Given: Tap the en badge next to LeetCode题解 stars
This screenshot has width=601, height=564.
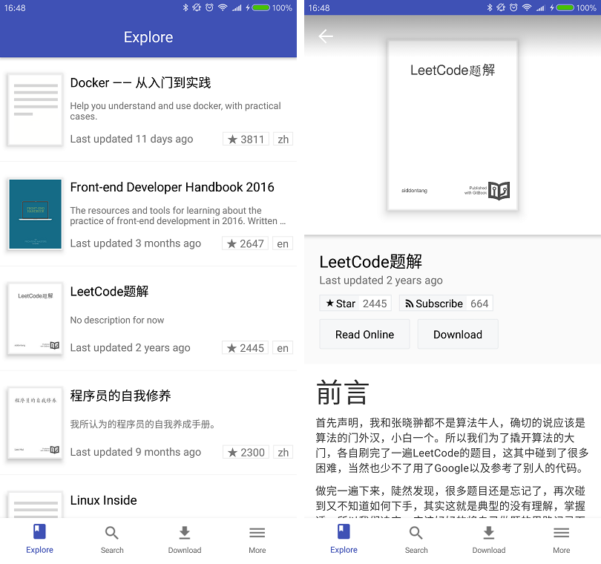Looking at the screenshot, I should [282, 347].
